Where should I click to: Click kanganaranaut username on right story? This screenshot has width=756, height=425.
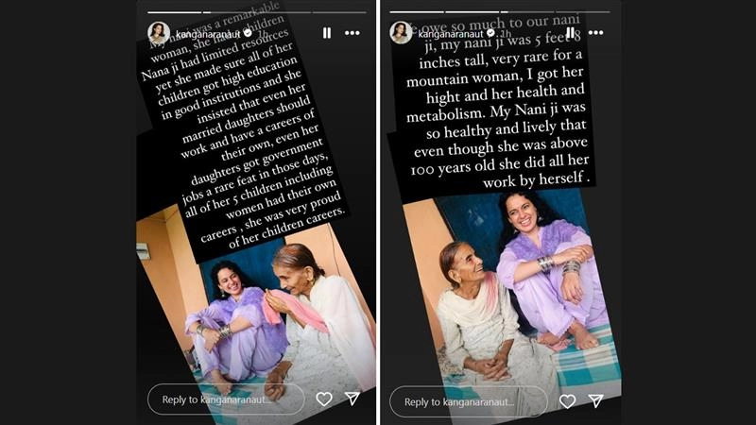click(x=451, y=34)
